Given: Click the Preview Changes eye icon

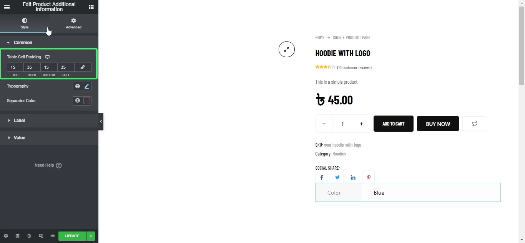Looking at the screenshot, I should click(52, 236).
